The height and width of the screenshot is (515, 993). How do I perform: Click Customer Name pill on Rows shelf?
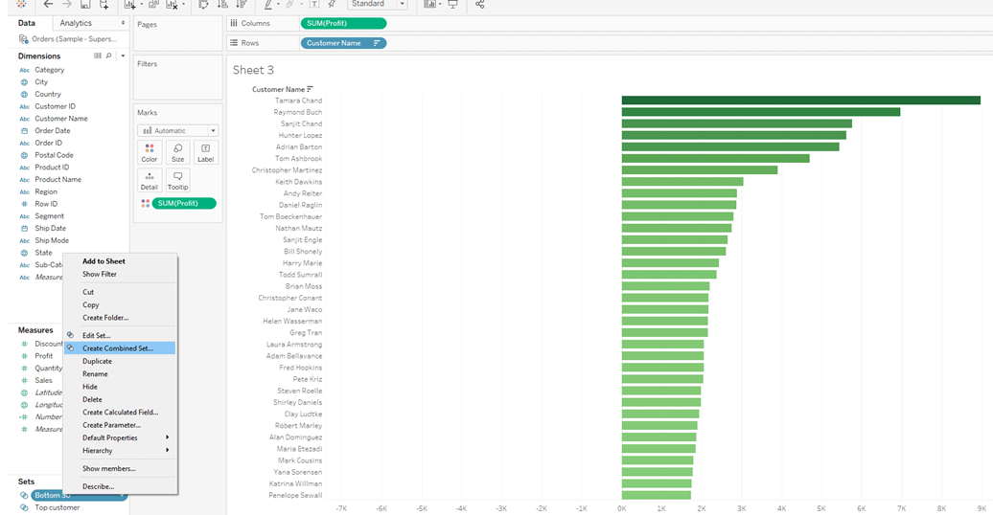click(343, 43)
